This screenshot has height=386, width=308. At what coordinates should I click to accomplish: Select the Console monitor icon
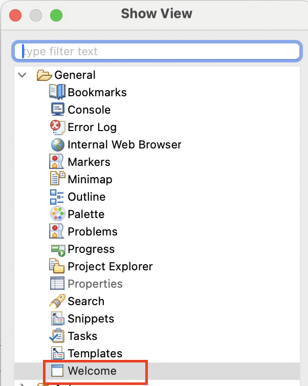pyautogui.click(x=58, y=110)
